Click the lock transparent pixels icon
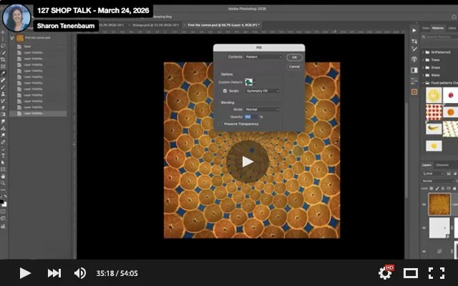Screen dimensions: 458x286 (x=431, y=188)
